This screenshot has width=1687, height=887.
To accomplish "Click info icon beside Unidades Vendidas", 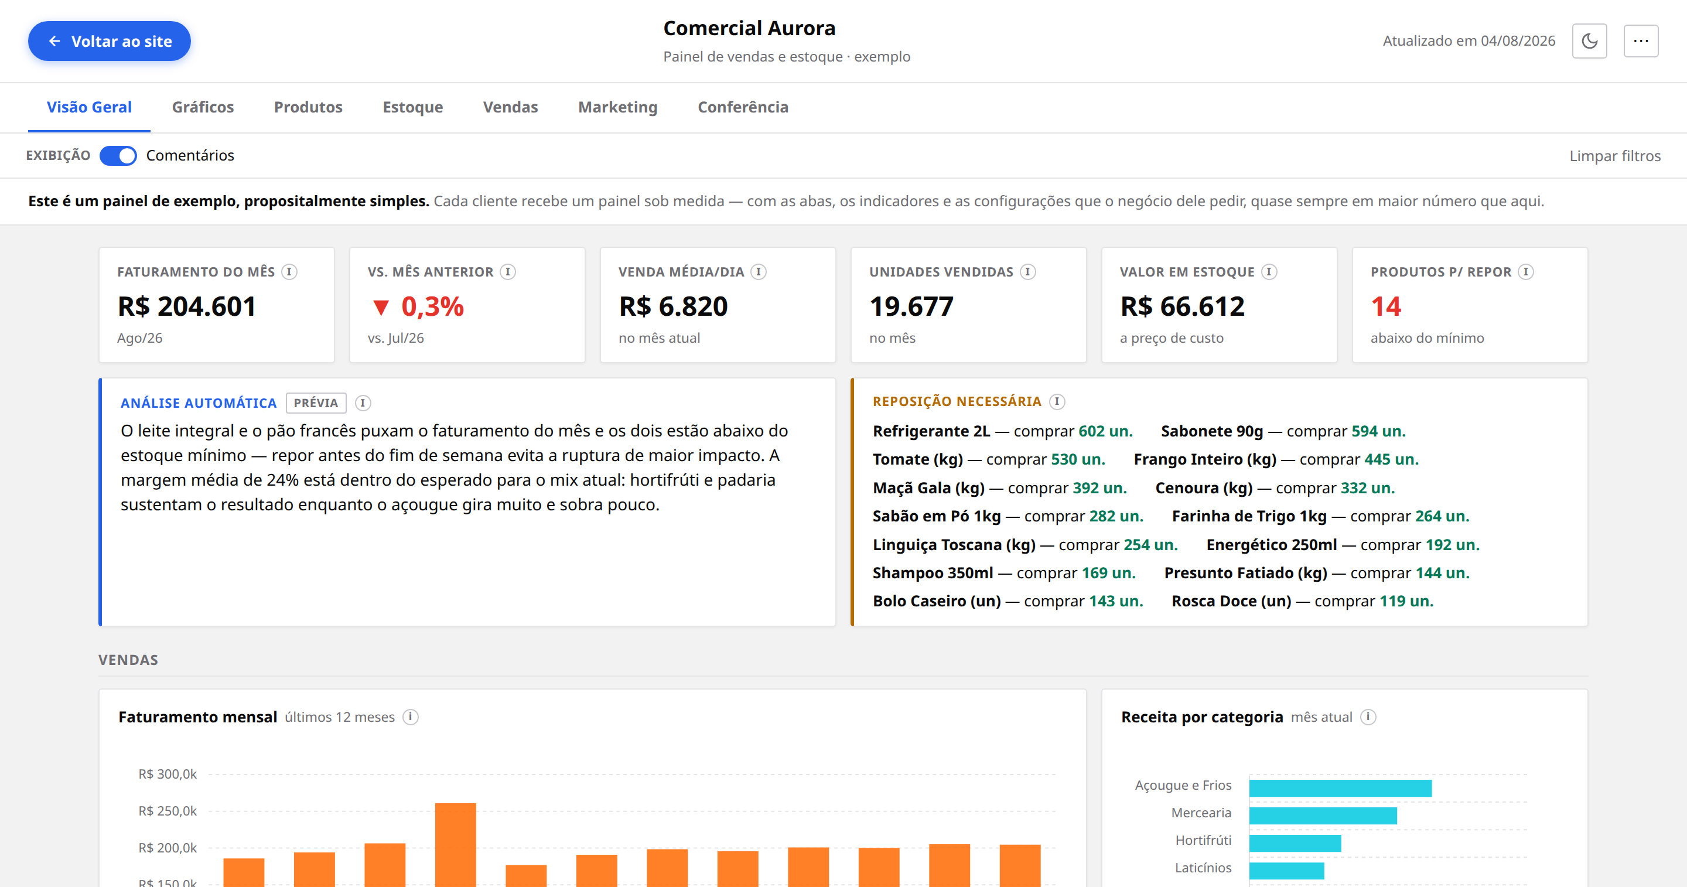I will coord(1027,272).
